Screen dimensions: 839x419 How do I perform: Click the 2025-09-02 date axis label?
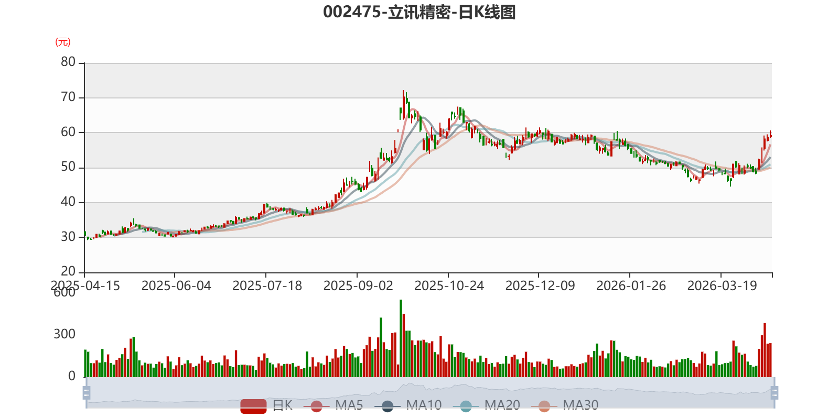[x=358, y=286]
